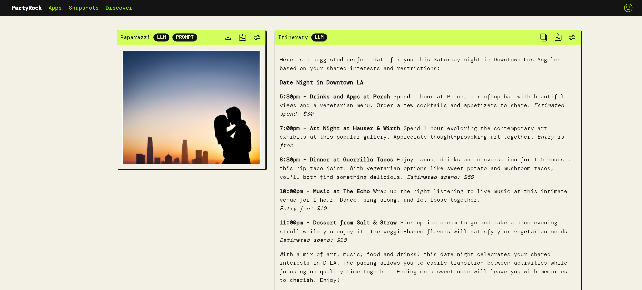Screen dimensions: 642x290
Task: Copy the Itinerary text
Action: 543,37
